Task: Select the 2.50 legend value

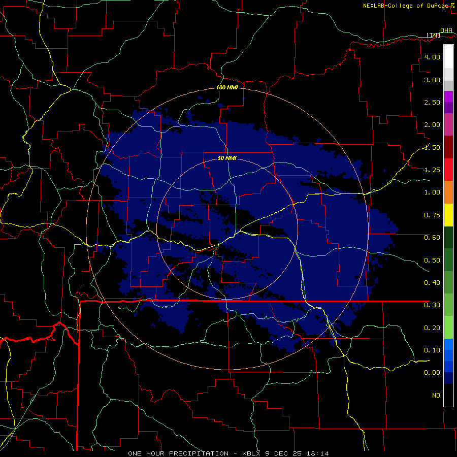Action: click(432, 102)
